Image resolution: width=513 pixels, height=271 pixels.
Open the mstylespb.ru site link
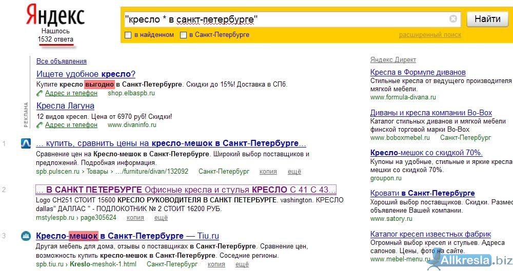55,217
